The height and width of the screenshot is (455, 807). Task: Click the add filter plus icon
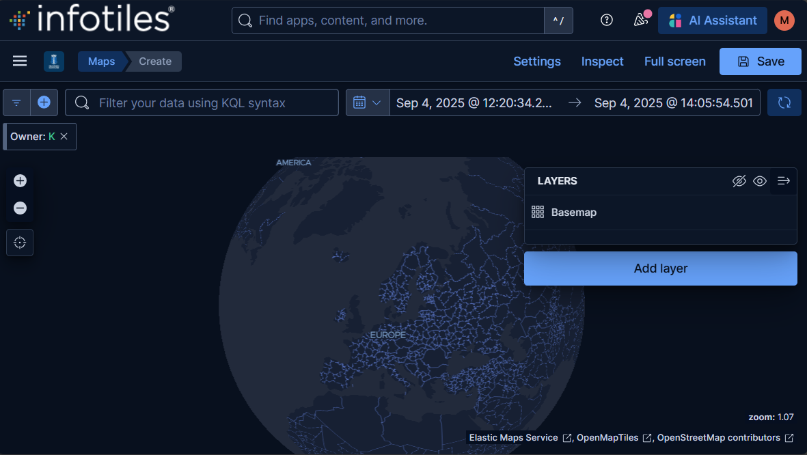(x=44, y=102)
